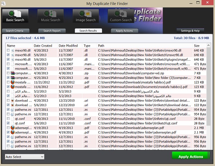Click the url icon in download 4/20/2013 row
Viewport: 215px width, 166px height.
(x=13, y=100)
